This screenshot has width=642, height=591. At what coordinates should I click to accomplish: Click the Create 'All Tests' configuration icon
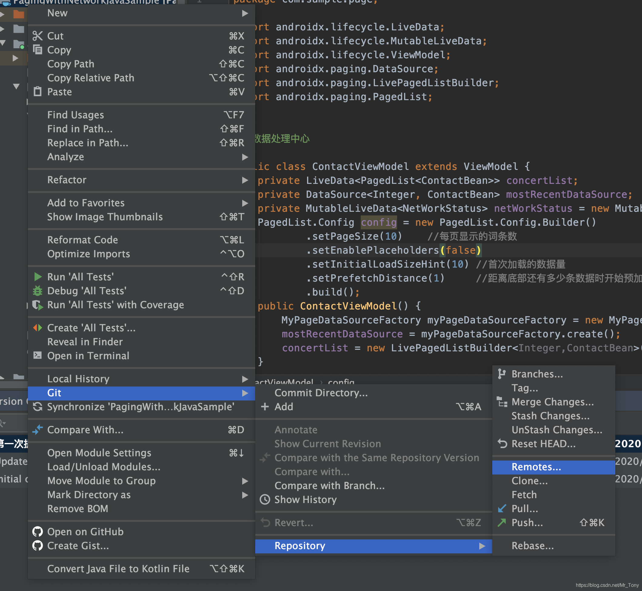tap(38, 328)
